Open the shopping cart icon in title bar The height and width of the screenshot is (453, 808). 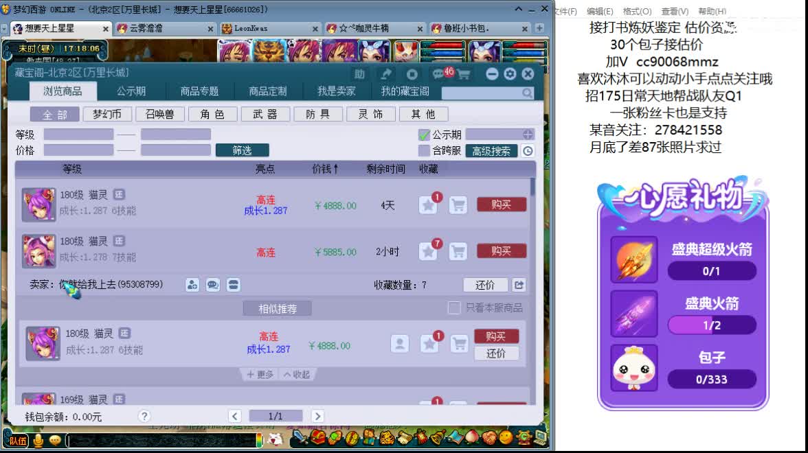(x=464, y=74)
